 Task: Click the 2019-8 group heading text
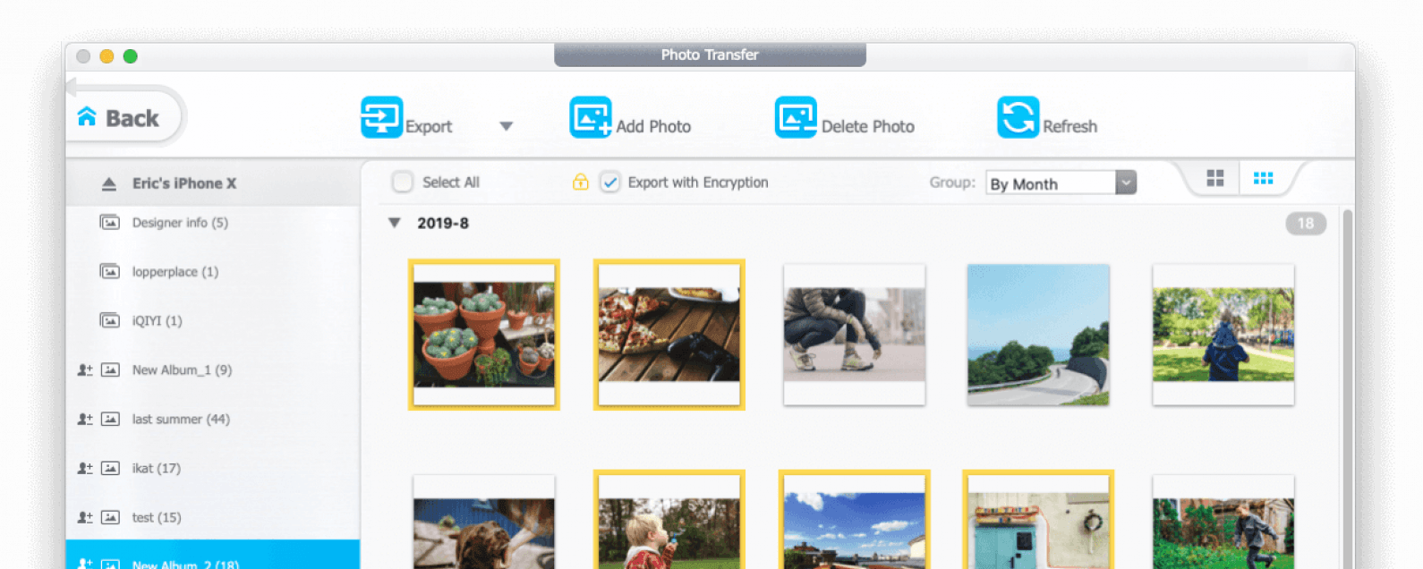coord(443,223)
